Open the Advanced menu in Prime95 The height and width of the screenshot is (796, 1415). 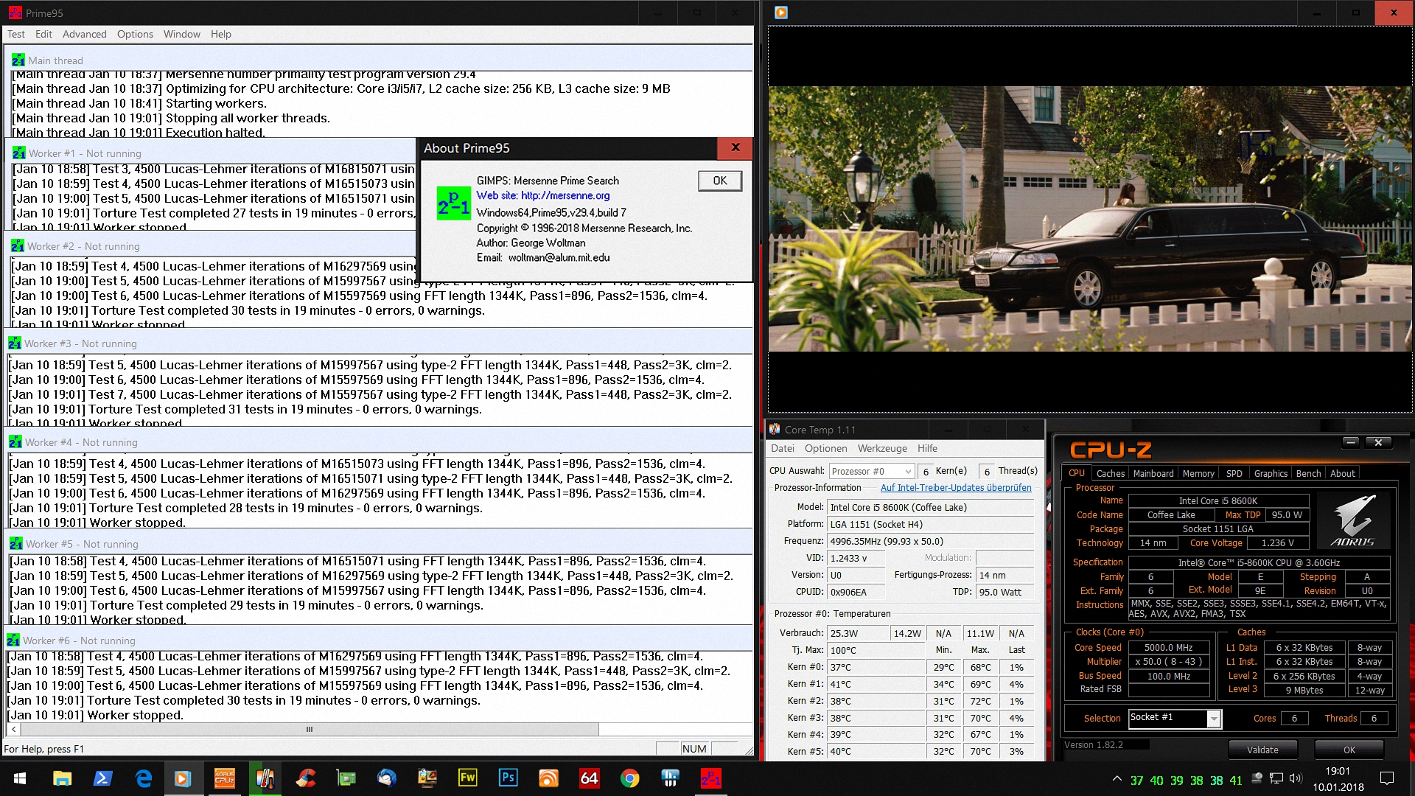pos(84,34)
